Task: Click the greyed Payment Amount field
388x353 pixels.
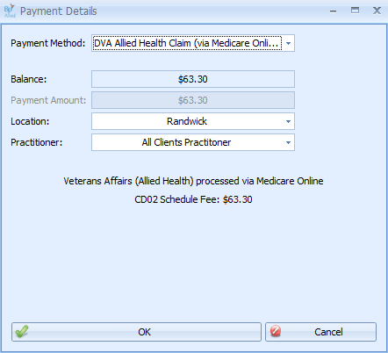Action: (x=193, y=100)
